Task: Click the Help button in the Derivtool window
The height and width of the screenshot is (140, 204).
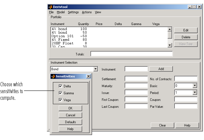Action: [x=187, y=125]
